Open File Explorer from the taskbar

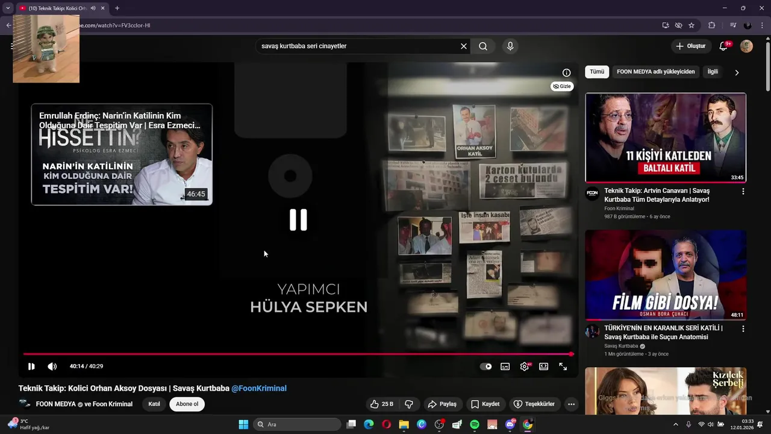pyautogui.click(x=404, y=424)
